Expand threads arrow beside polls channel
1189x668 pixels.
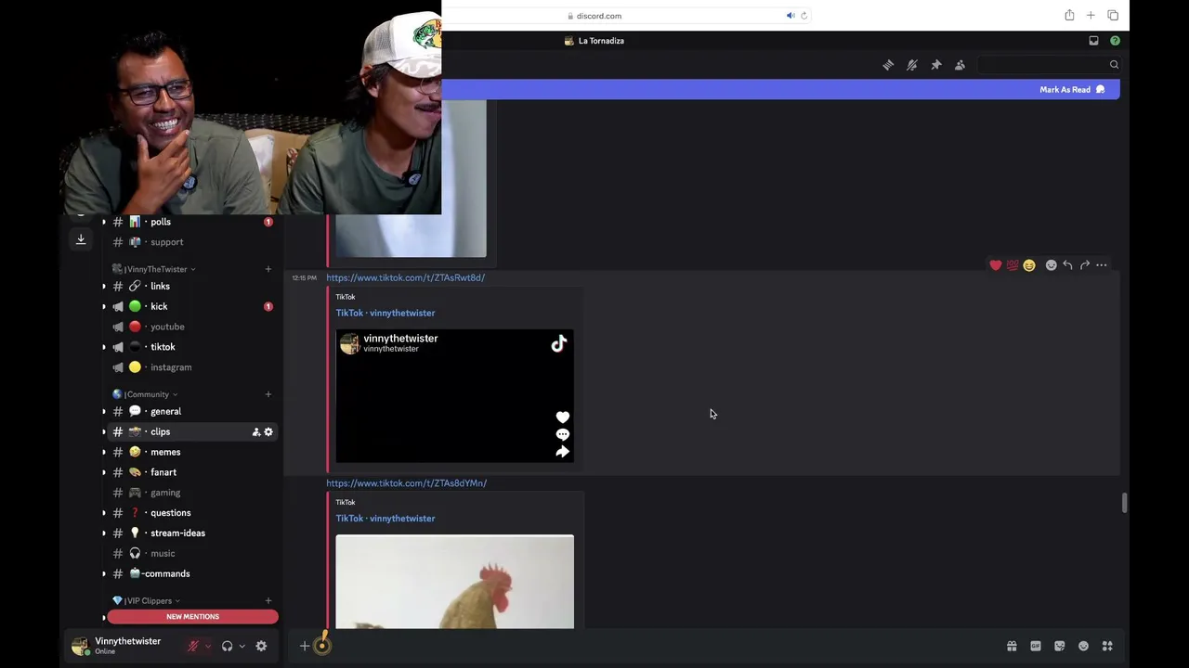click(104, 222)
